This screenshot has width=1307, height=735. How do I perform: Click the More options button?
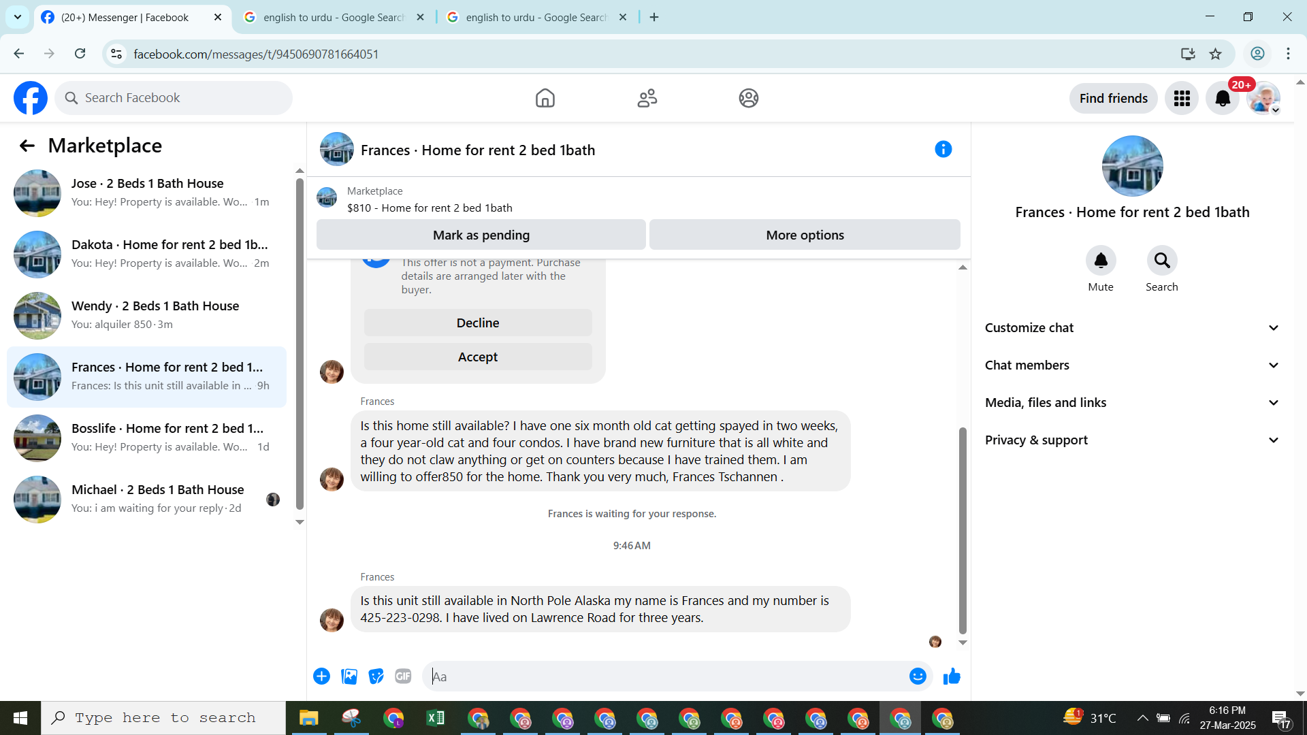click(x=805, y=235)
